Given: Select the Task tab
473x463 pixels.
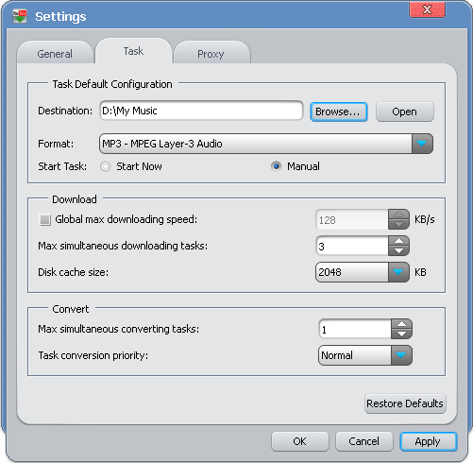Looking at the screenshot, I should [133, 51].
